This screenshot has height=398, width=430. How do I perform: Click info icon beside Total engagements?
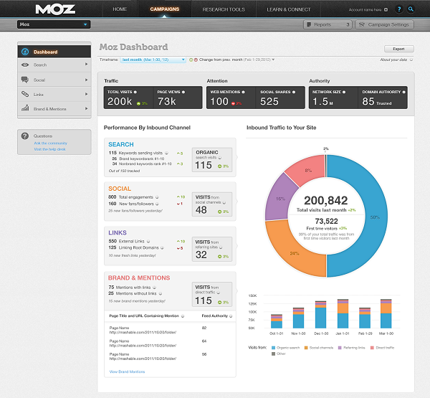157,197
